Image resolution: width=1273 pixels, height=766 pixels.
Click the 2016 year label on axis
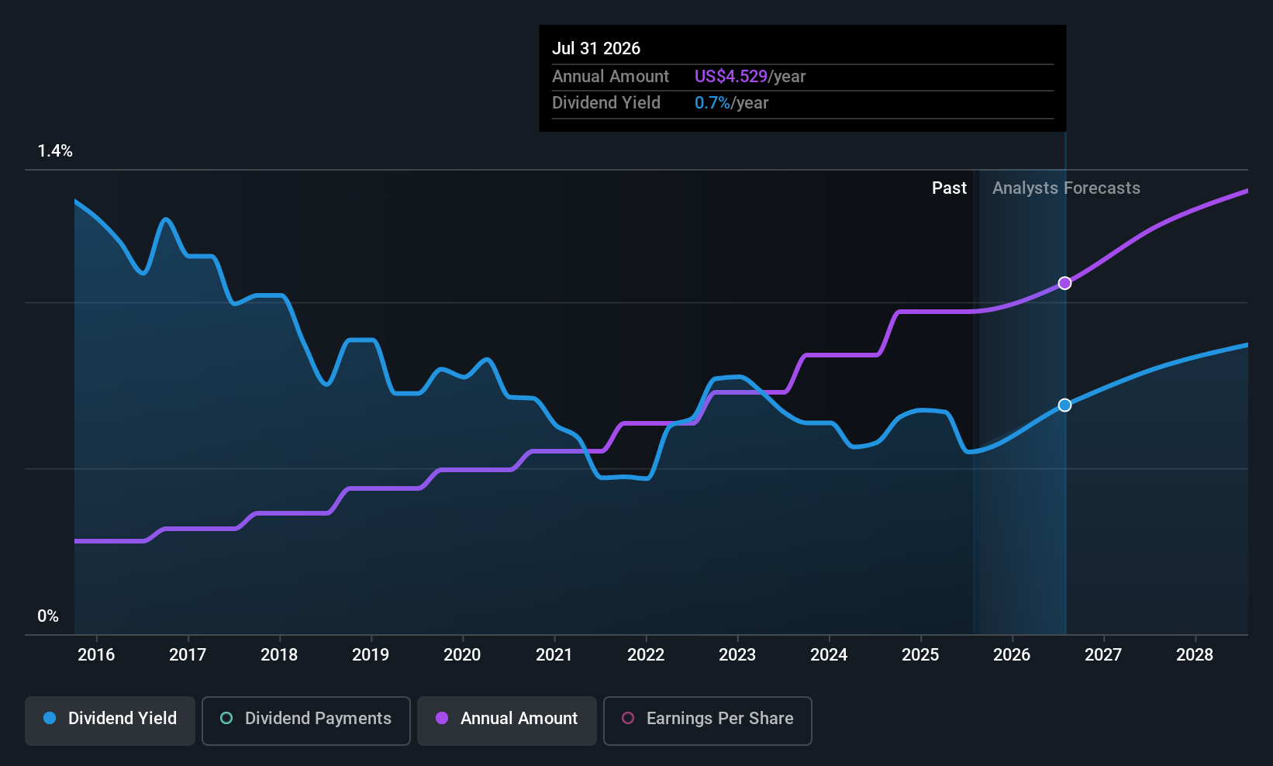pos(96,655)
